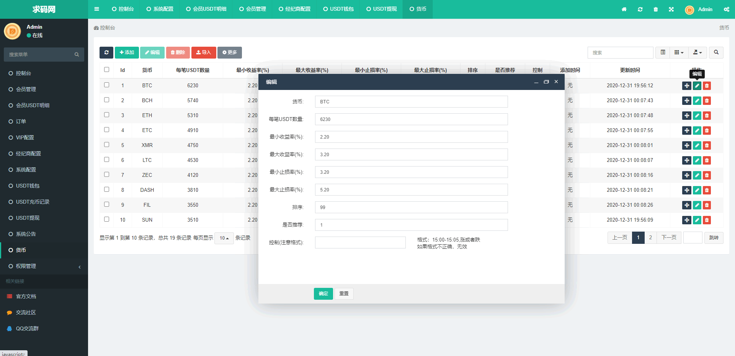735x356 pixels.
Task: Click the trash icon in top header
Action: click(656, 9)
